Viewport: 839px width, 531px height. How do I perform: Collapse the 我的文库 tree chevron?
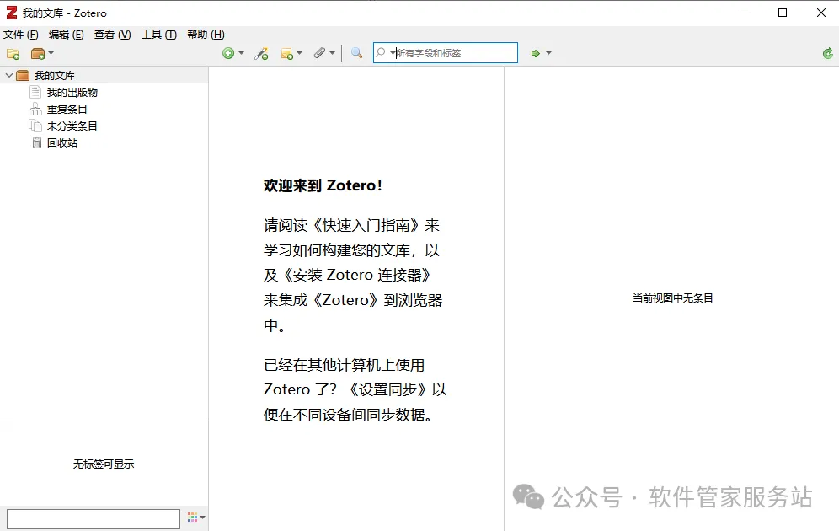point(9,76)
